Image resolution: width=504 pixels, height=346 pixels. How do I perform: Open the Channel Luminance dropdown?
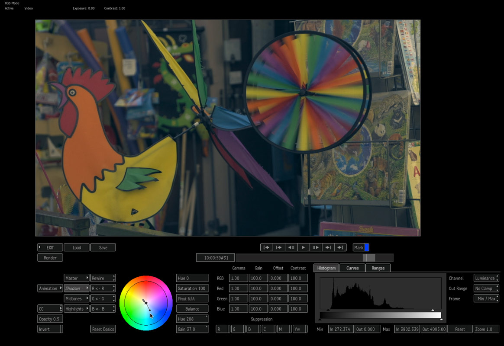[486, 278]
